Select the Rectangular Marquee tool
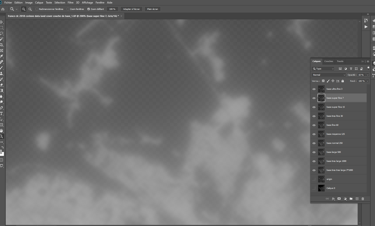 1,28
